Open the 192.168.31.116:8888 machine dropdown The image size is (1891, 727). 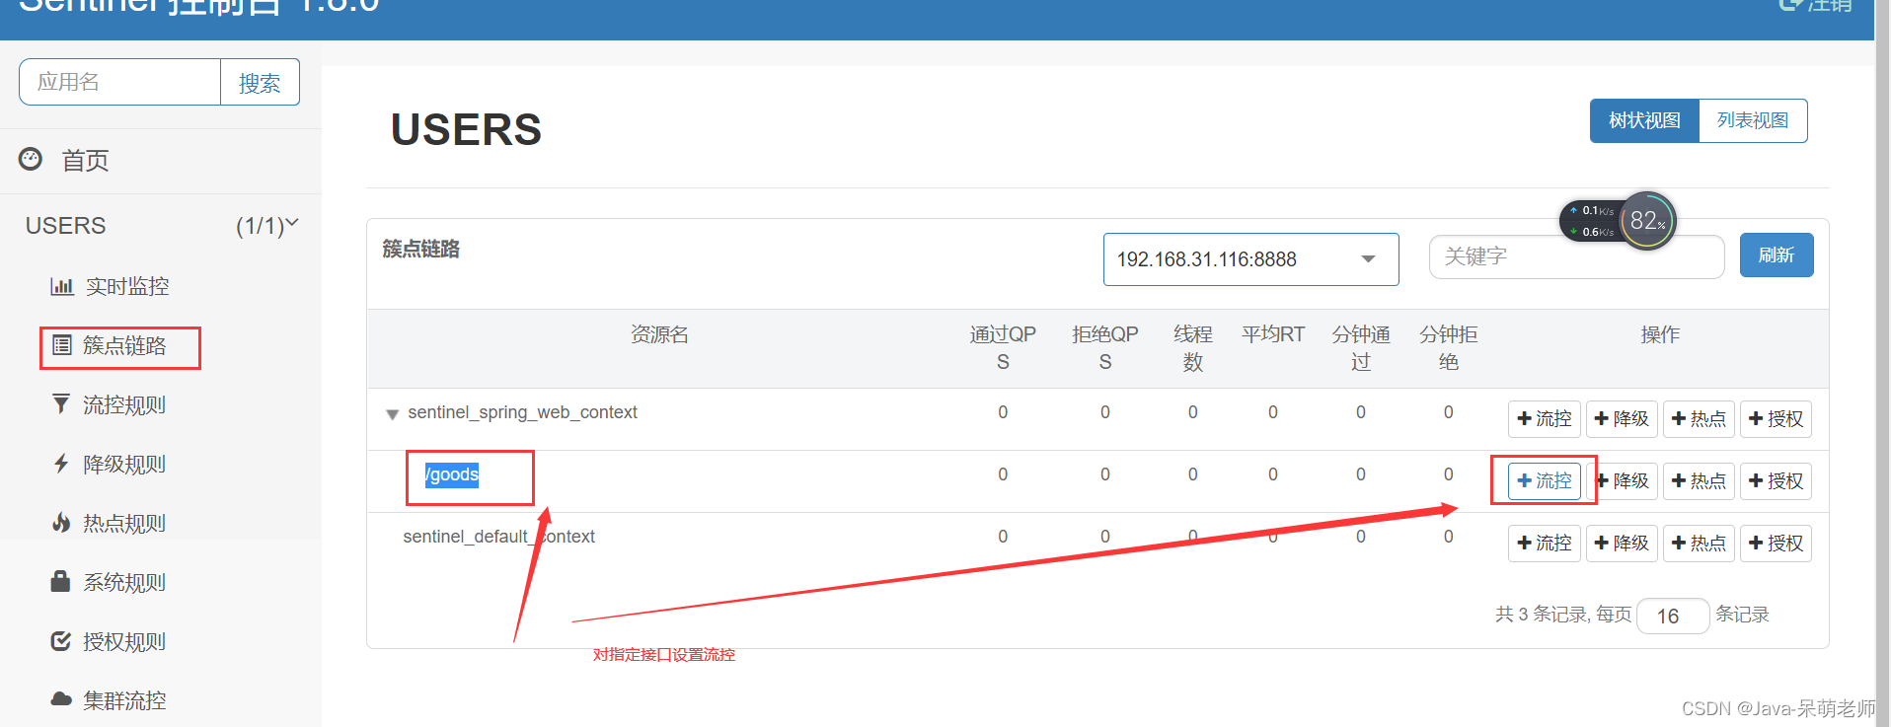[x=1250, y=259]
